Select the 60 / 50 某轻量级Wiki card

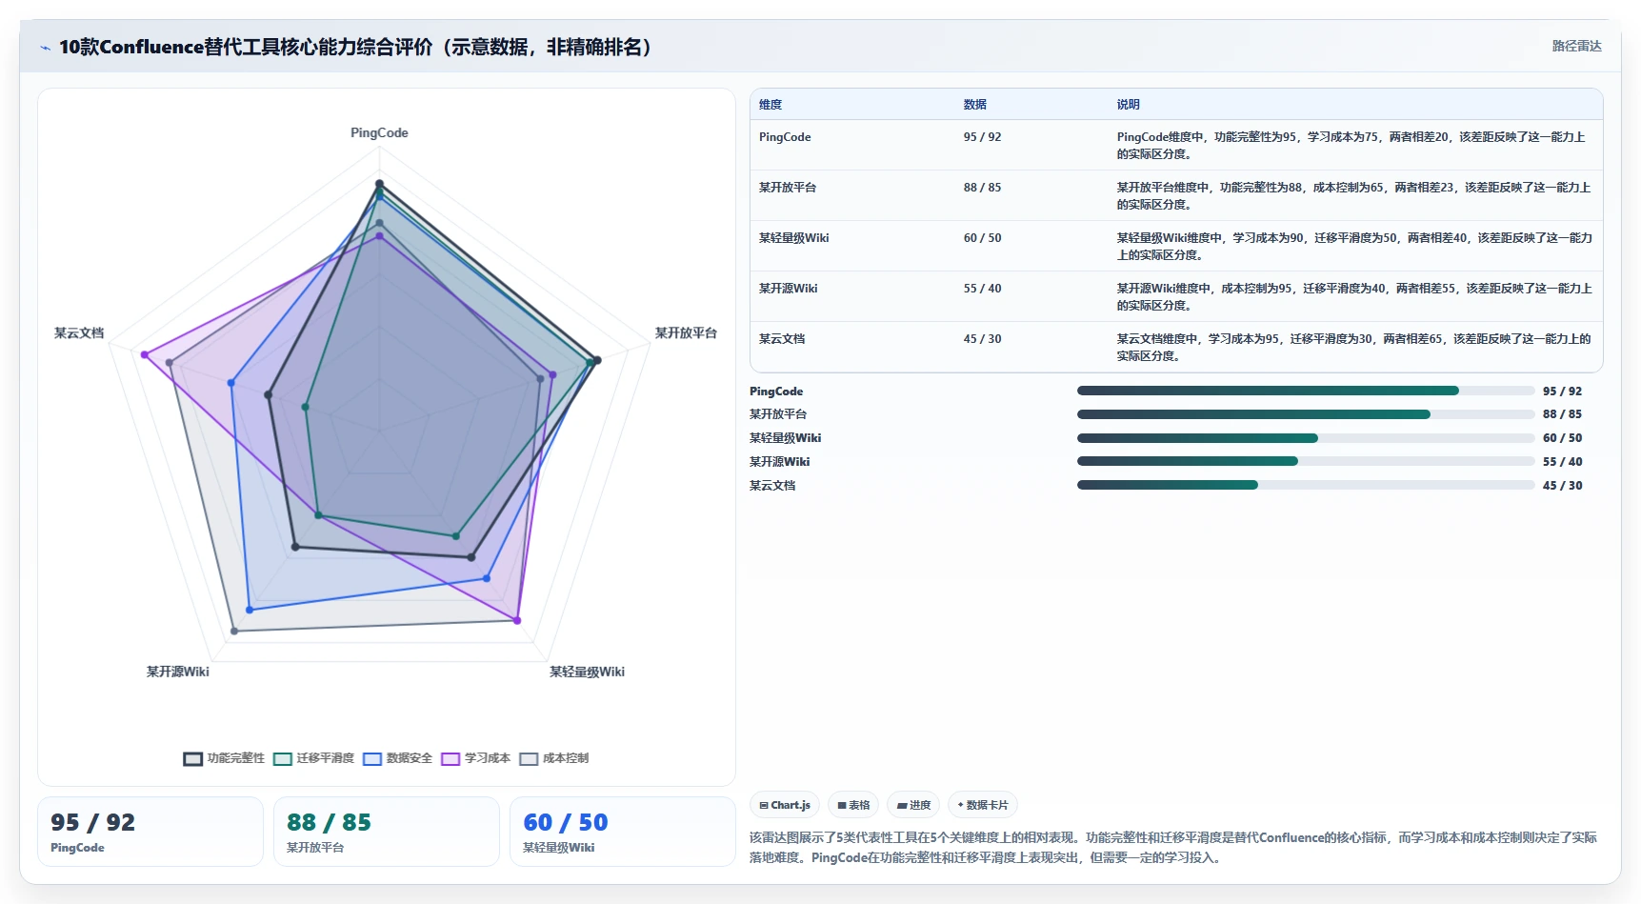[x=623, y=832]
